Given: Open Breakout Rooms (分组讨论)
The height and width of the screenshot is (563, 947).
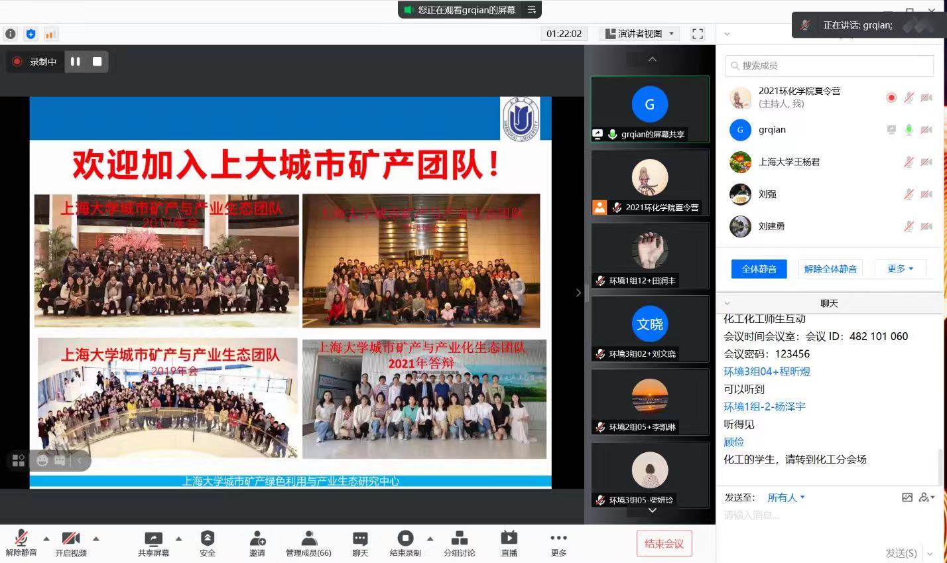Looking at the screenshot, I should [459, 542].
